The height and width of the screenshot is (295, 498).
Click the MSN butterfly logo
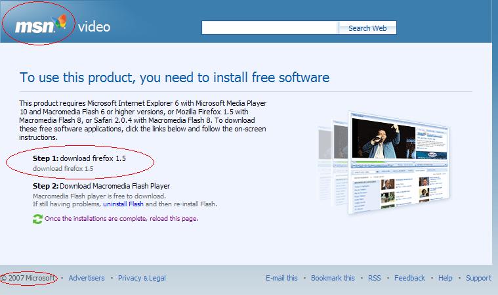pos(41,24)
